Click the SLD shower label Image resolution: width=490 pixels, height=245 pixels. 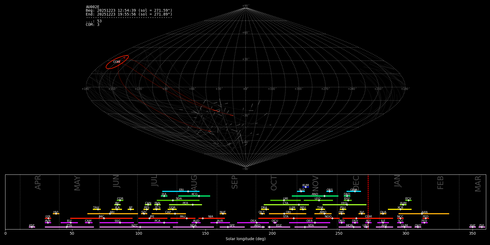[302, 190]
